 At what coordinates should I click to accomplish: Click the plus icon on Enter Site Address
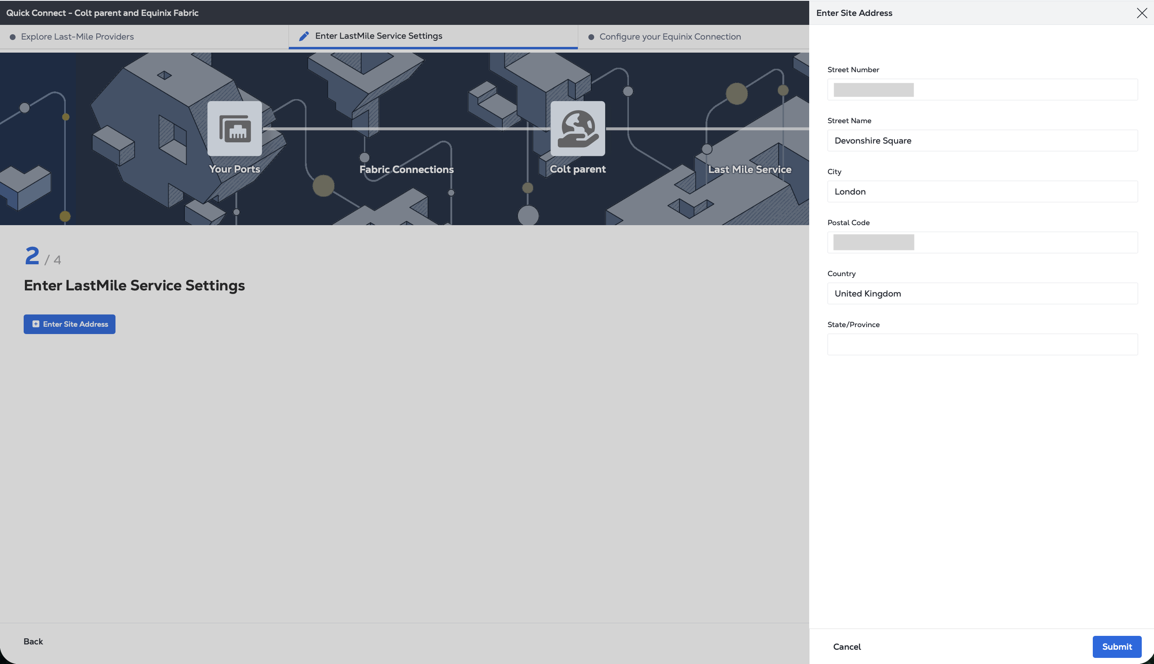pyautogui.click(x=36, y=324)
